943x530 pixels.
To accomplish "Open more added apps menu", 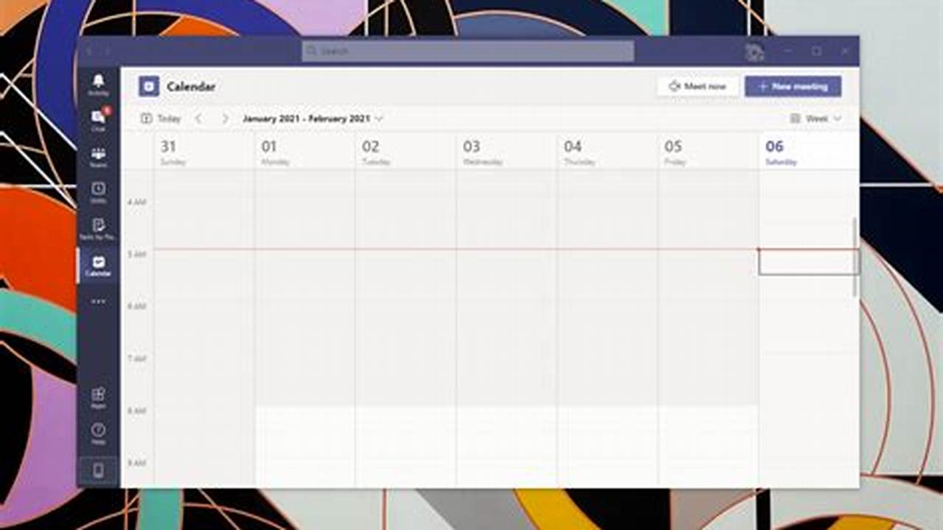I will click(x=98, y=301).
